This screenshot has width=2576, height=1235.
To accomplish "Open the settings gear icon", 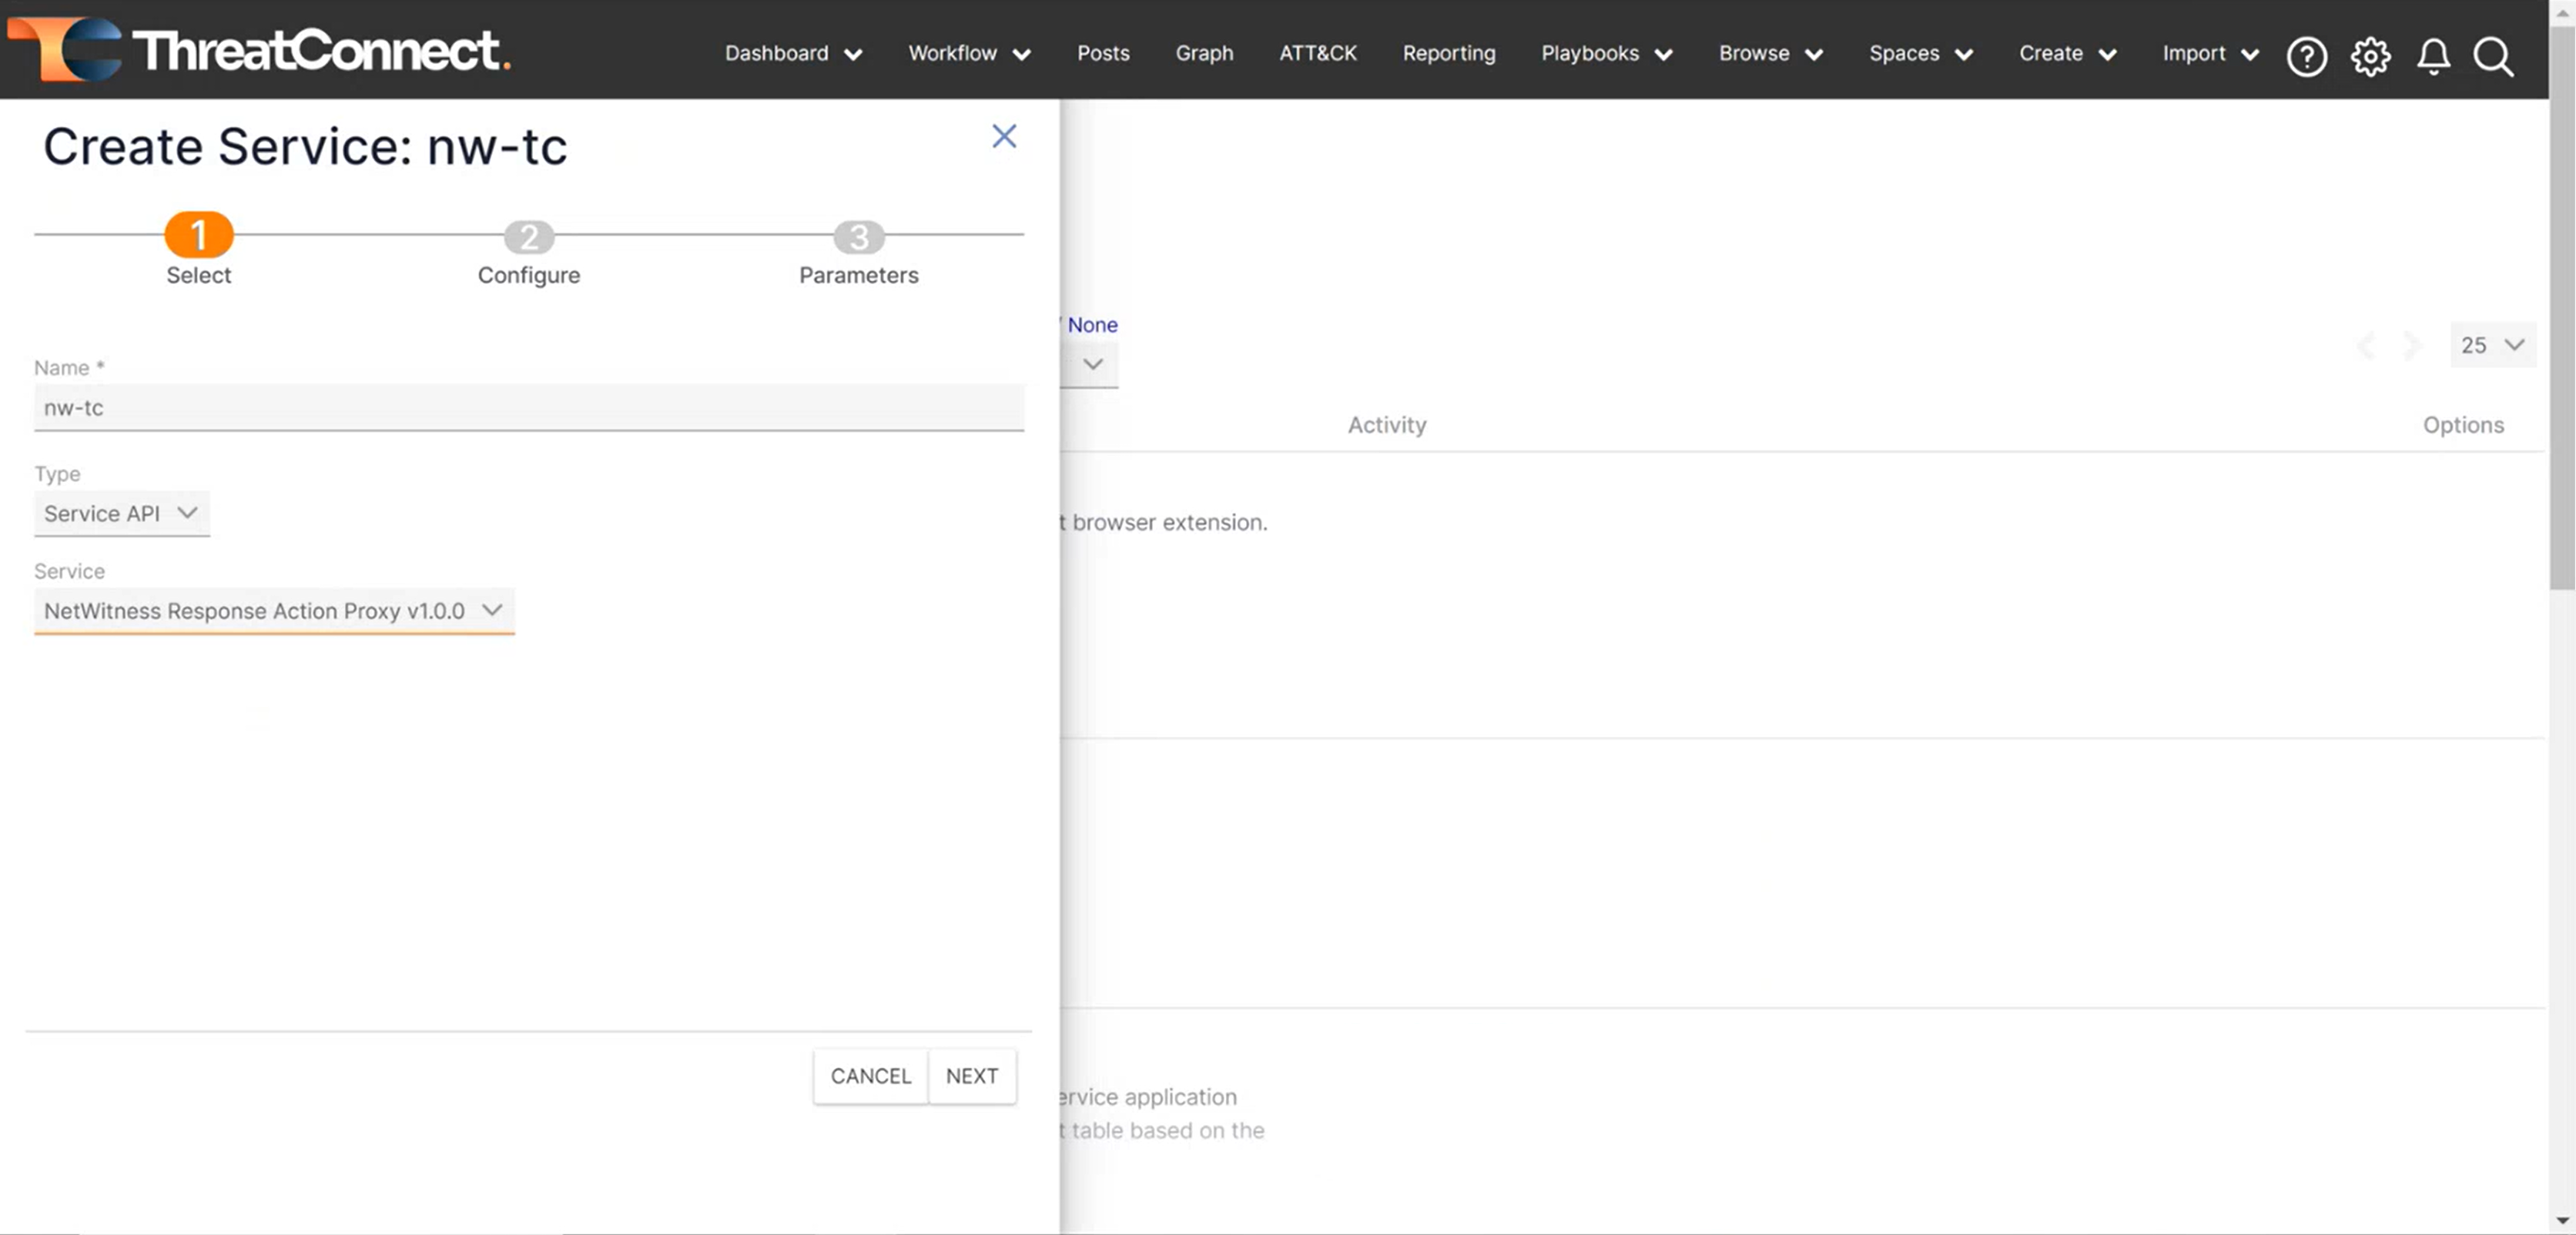I will pyautogui.click(x=2370, y=56).
